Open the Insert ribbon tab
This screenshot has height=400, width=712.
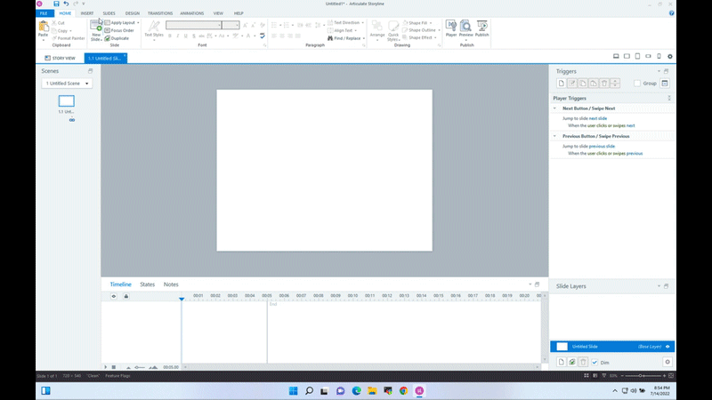pos(87,13)
